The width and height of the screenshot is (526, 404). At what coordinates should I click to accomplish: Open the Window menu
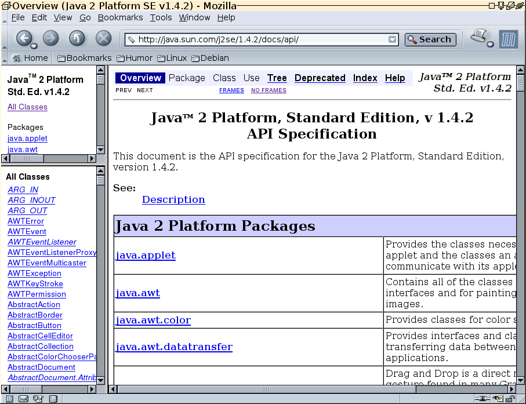click(194, 17)
